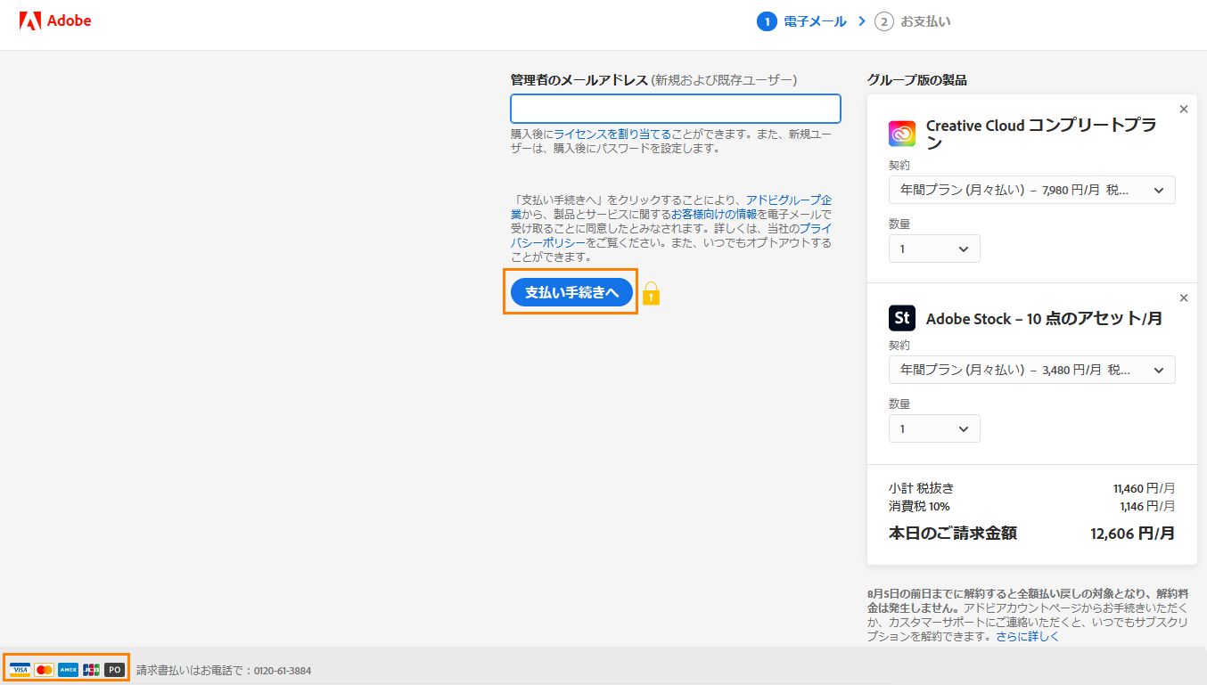Open the Creative Cloud 契約 plan dropdown
This screenshot has width=1207, height=685.
pyautogui.click(x=1031, y=190)
